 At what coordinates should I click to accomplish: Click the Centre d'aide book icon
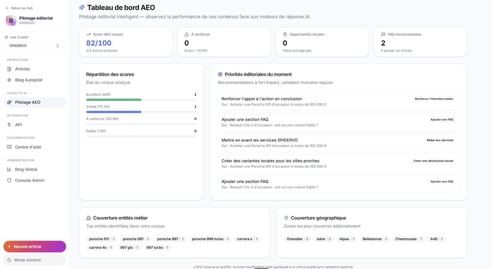(x=9, y=147)
